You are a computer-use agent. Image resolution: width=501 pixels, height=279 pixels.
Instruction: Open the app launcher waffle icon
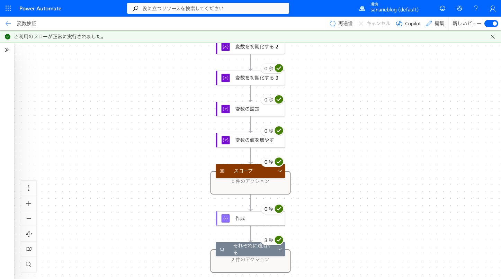[x=8, y=8]
